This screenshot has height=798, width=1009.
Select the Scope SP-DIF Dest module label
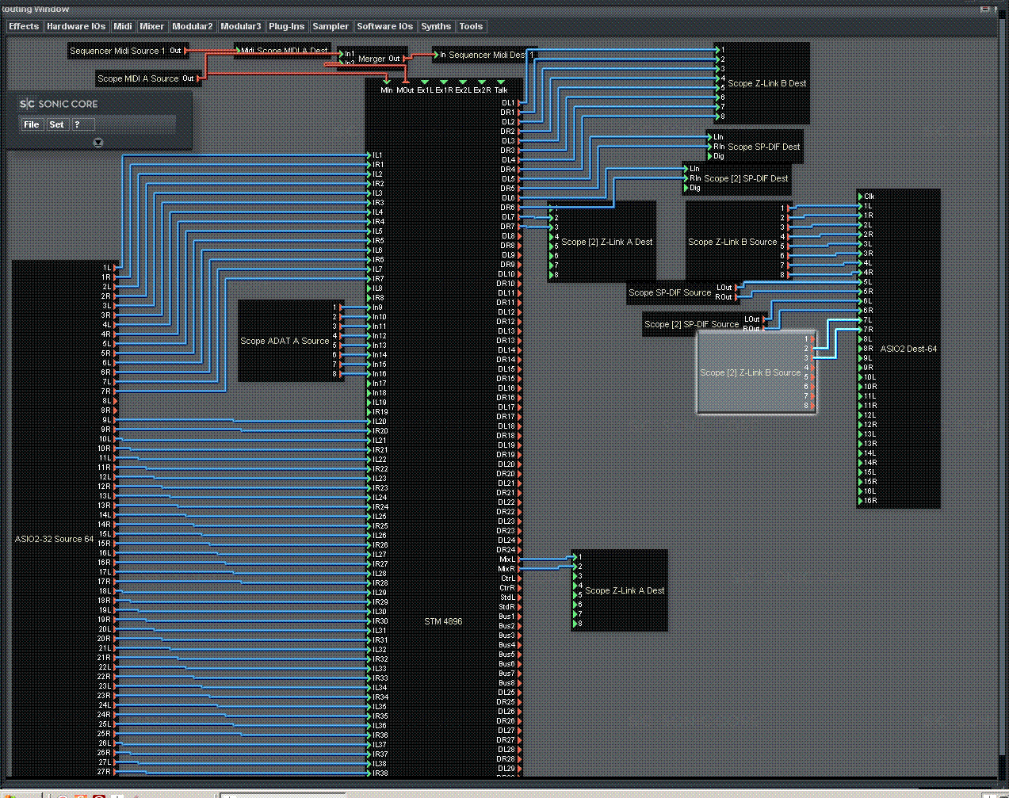tap(764, 147)
